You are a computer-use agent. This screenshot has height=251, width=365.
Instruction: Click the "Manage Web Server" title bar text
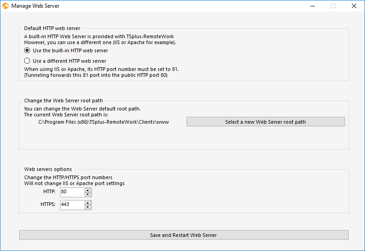pos(35,6)
